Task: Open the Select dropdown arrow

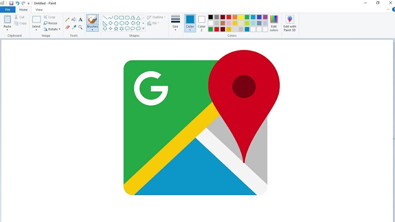Action: [x=36, y=30]
